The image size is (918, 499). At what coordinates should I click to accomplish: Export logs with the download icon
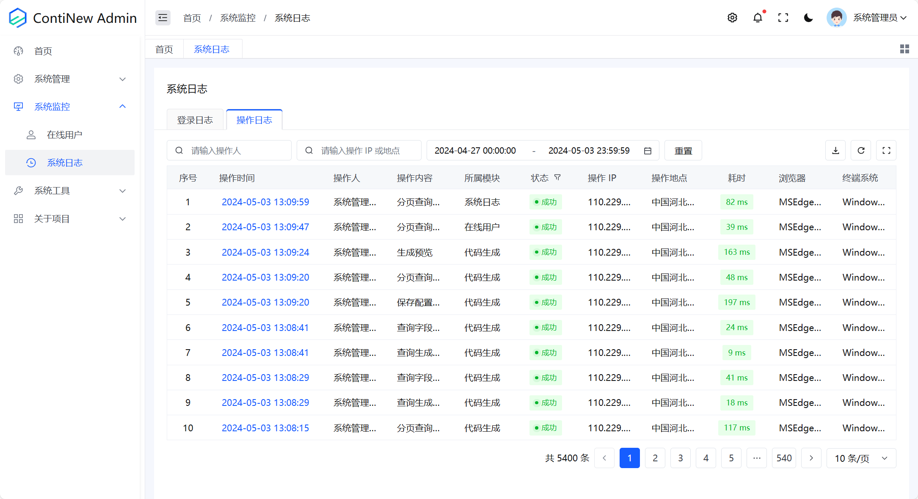[x=835, y=150]
